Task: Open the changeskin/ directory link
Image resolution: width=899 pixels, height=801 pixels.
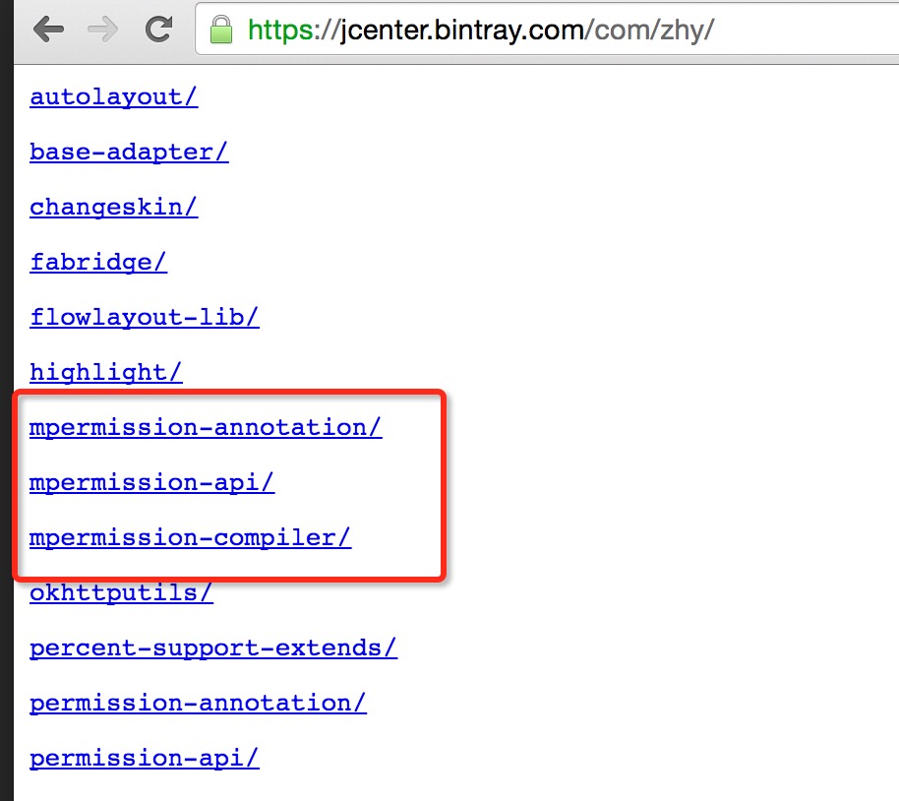Action: click(x=113, y=207)
